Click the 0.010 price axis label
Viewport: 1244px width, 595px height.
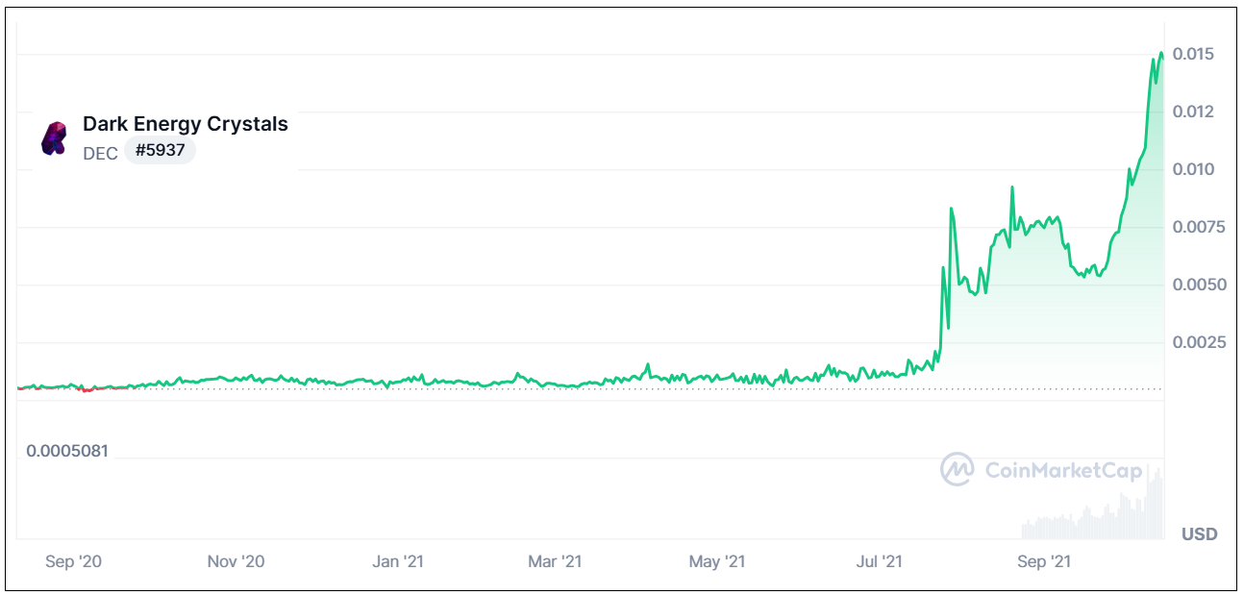(x=1193, y=169)
